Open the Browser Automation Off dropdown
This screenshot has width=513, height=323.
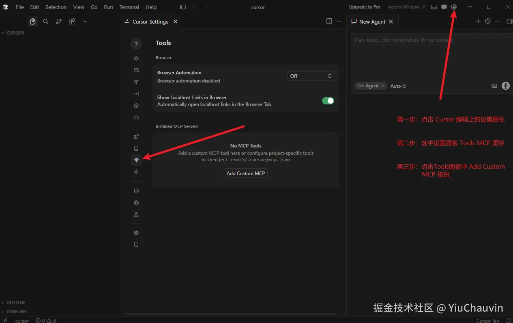[311, 76]
